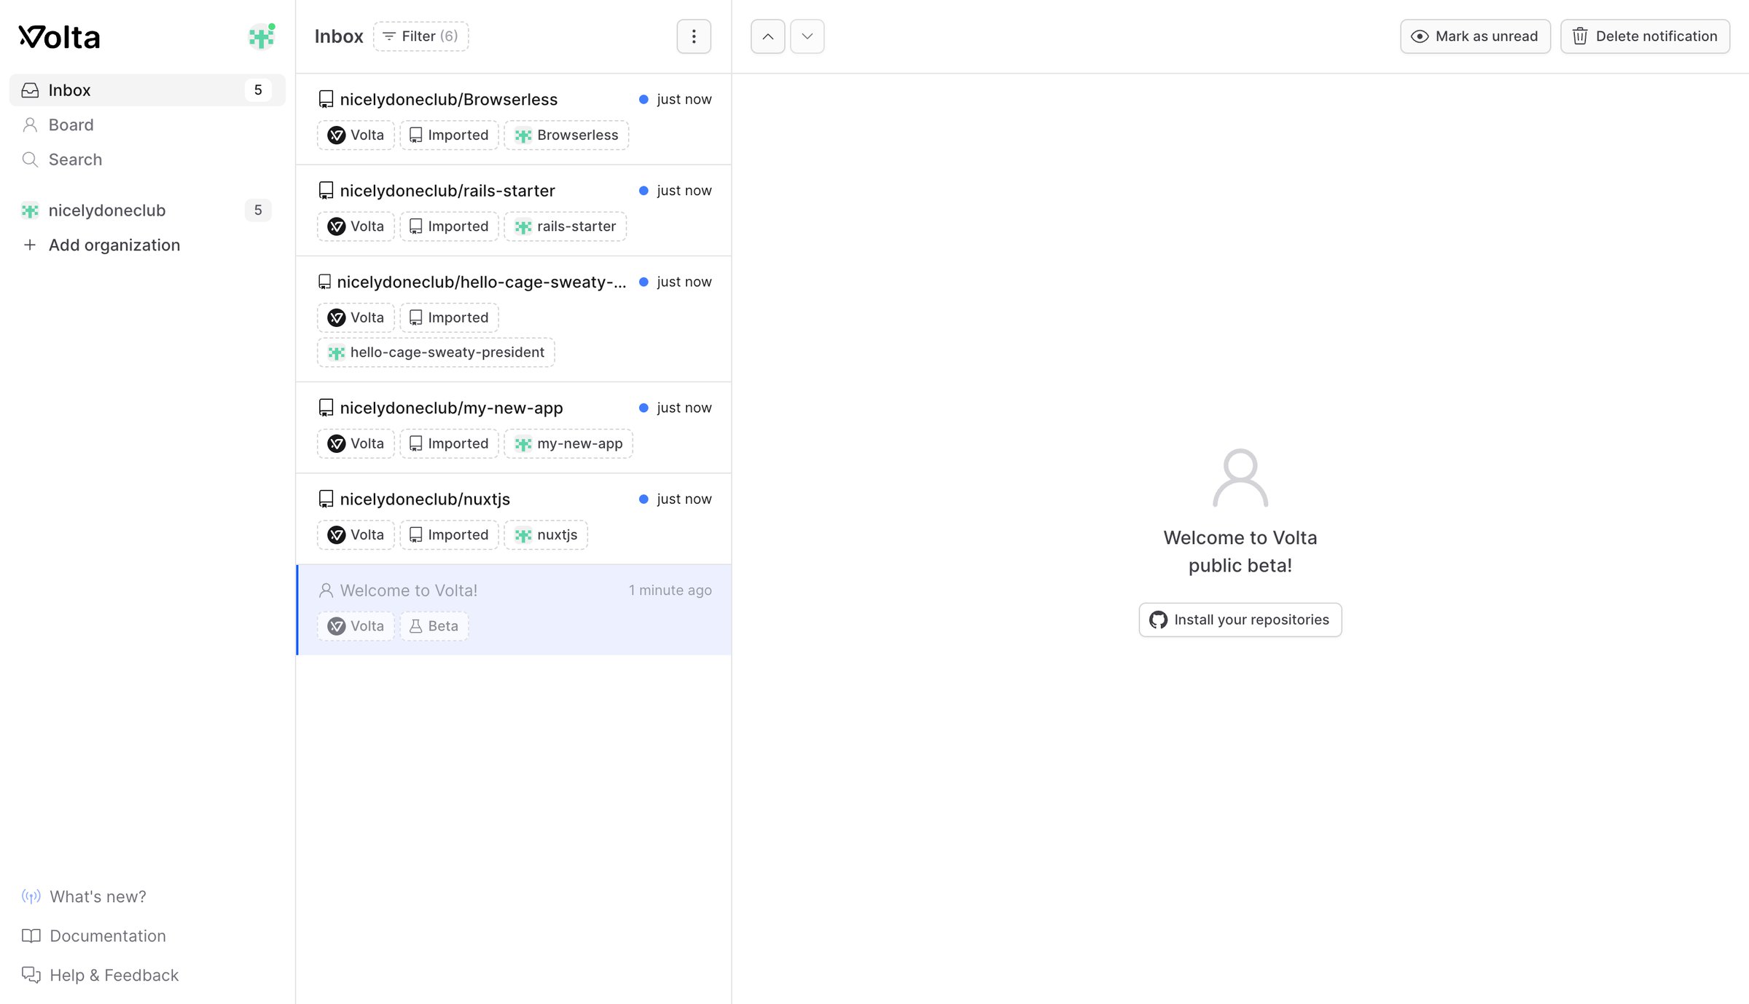Click the large user placeholder icon
1749x1004 pixels.
(1240, 478)
